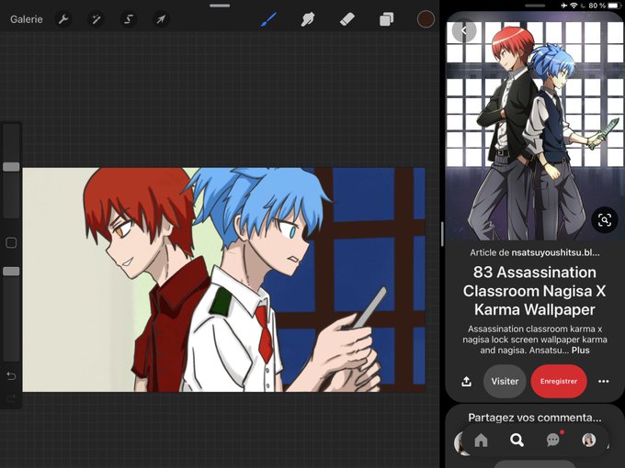Screen dimensions: 625x468
Task: Adjust the brush size slider handle
Action: (x=11, y=167)
